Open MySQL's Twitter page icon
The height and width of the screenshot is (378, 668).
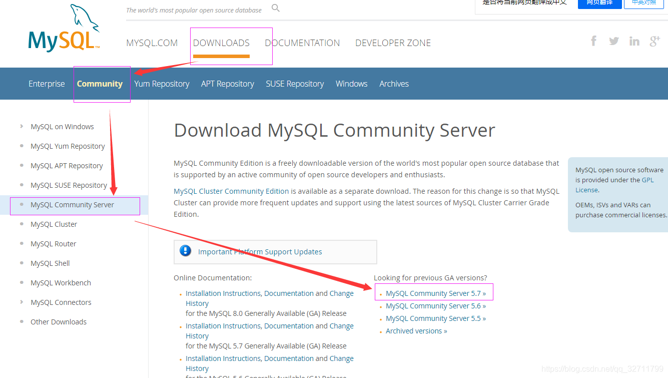pyautogui.click(x=614, y=41)
